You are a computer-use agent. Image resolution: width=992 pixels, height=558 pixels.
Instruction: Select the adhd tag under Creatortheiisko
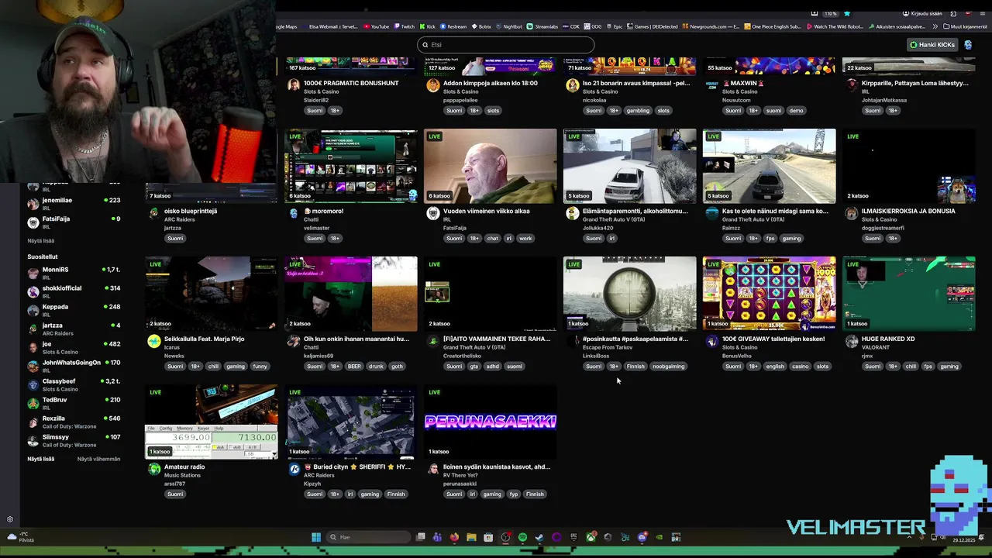pos(493,367)
